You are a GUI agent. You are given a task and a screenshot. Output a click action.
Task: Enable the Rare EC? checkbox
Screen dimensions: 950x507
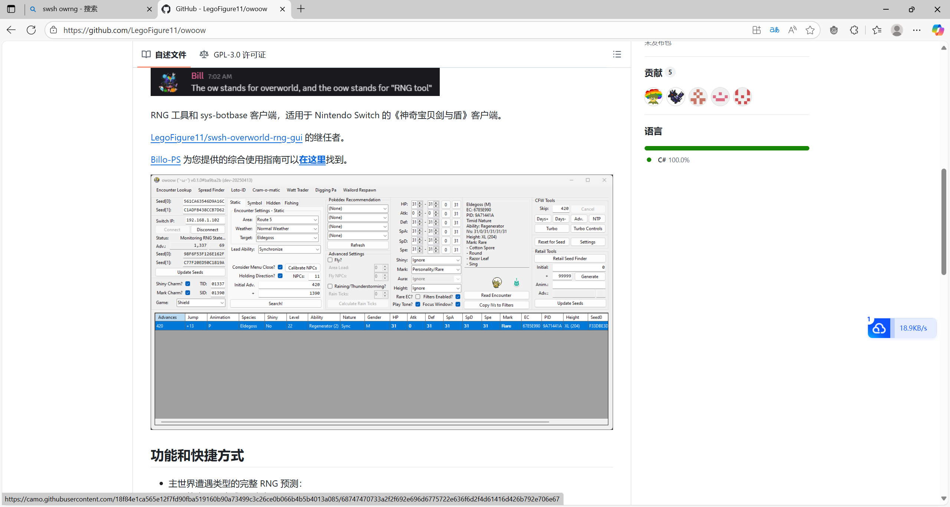point(418,297)
